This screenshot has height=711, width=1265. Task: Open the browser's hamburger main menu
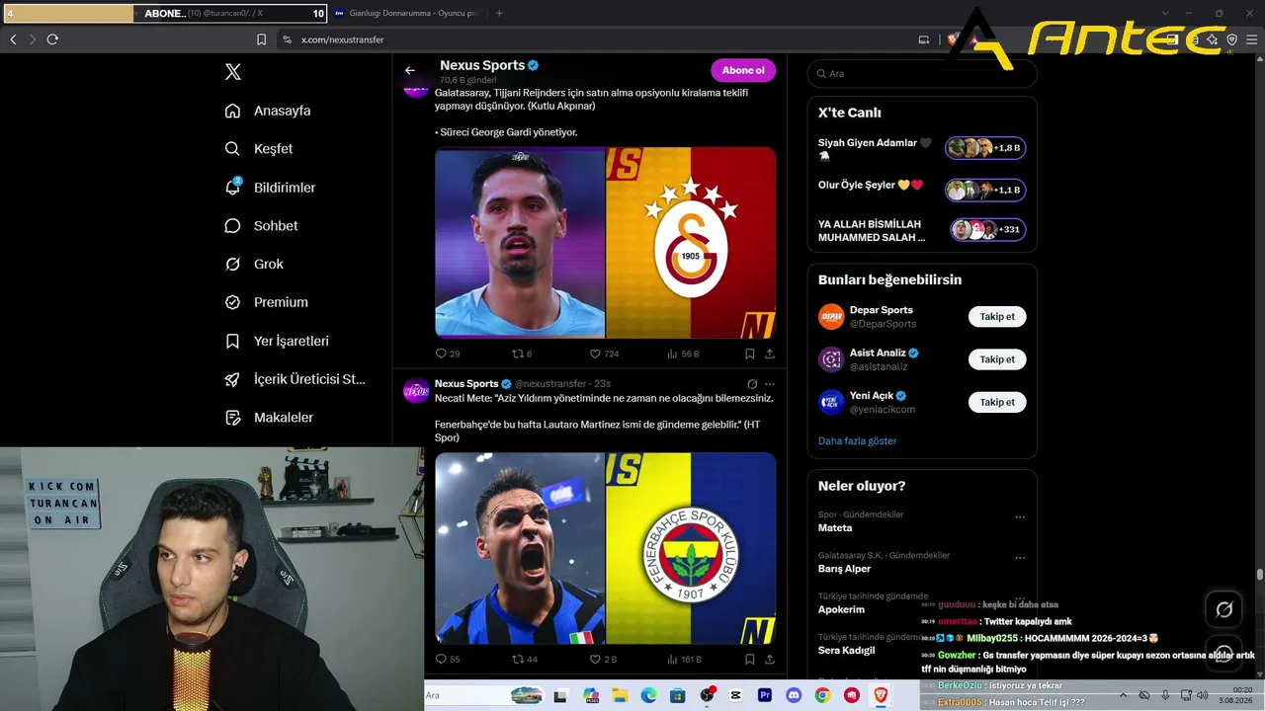point(1250,39)
